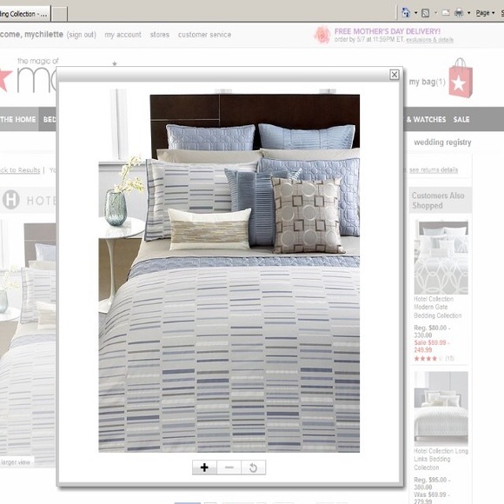
Task: Open customer service link
Action: [205, 35]
